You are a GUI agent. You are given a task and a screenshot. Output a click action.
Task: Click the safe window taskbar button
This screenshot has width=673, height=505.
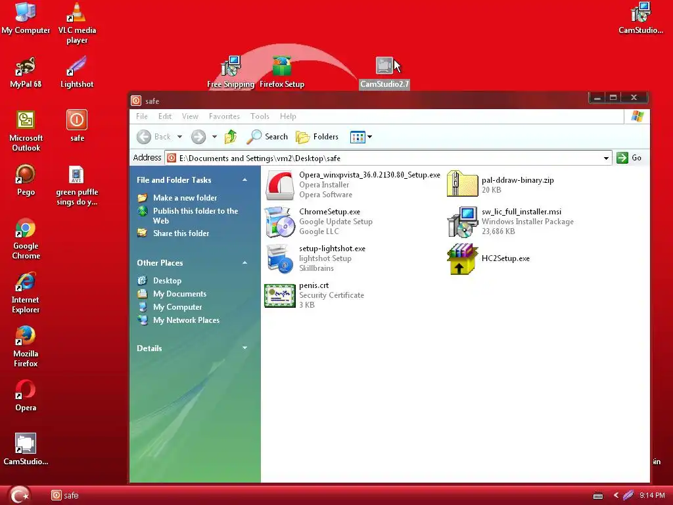coord(66,495)
